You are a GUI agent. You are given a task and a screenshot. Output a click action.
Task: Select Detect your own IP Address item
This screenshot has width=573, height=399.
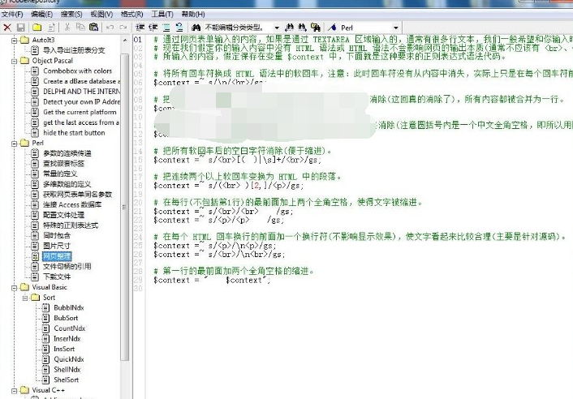click(x=81, y=101)
